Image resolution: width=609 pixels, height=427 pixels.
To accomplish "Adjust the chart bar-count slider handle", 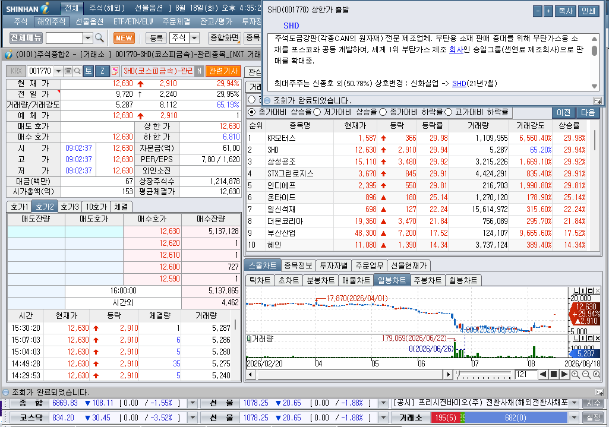I will coord(459,374).
